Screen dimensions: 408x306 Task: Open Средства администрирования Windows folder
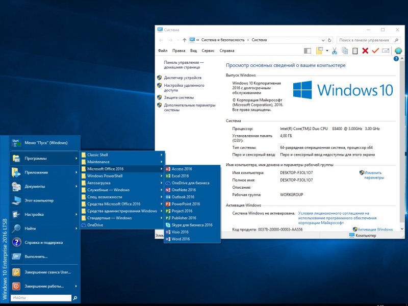[x=122, y=211]
